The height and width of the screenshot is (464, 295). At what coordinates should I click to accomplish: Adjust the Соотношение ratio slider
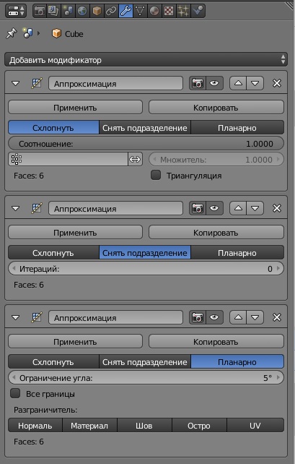pos(146,144)
